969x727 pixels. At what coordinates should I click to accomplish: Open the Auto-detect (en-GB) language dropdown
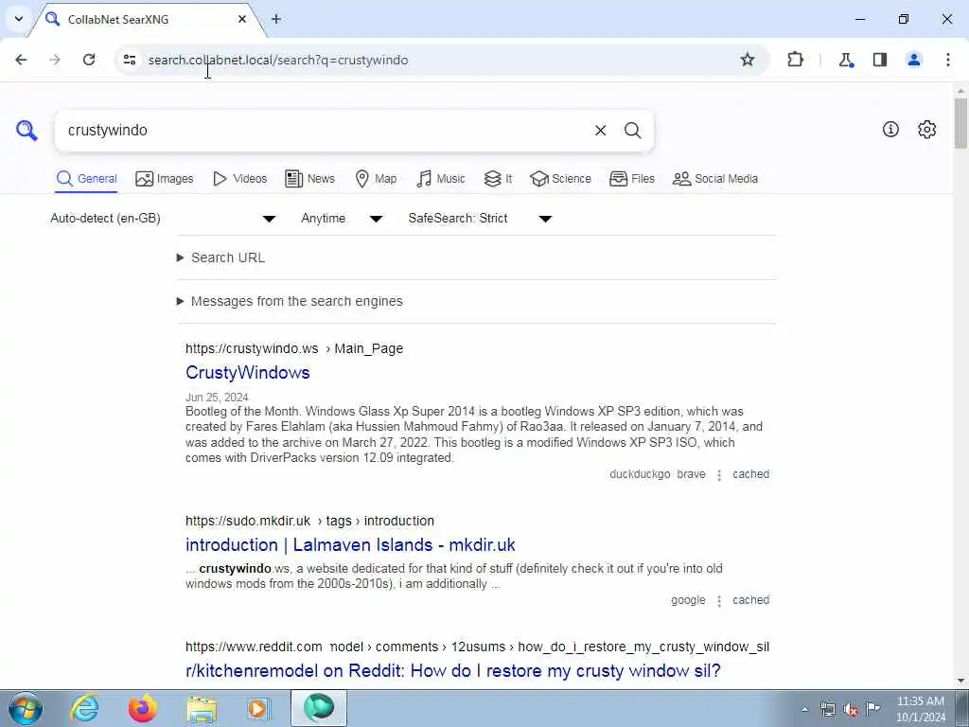163,219
